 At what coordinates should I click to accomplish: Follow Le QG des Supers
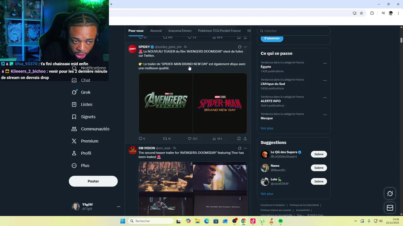pos(319,154)
